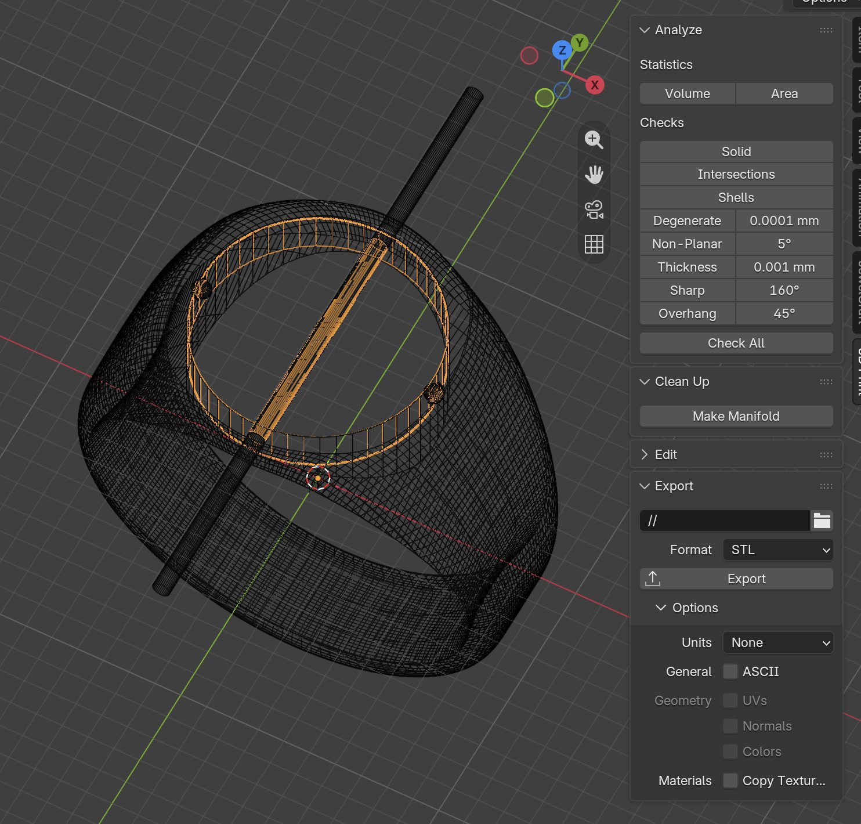Open the Units None dropdown
Image resolution: width=861 pixels, height=824 pixels.
[x=778, y=642]
